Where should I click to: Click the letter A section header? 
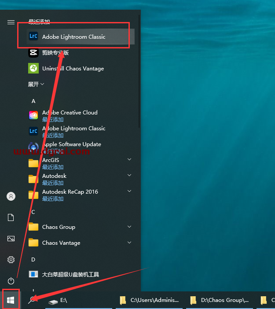pyautogui.click(x=33, y=101)
